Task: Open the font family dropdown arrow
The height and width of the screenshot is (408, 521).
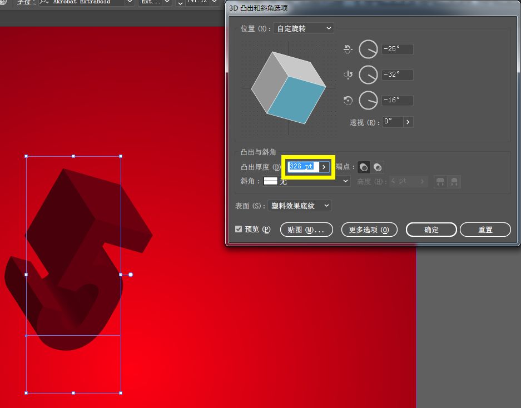Action: click(x=130, y=3)
